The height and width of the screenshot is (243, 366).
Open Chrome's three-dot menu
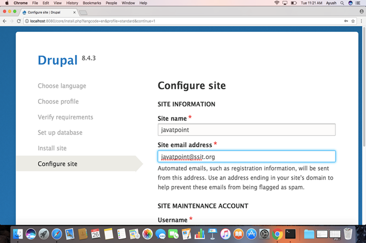click(361, 21)
